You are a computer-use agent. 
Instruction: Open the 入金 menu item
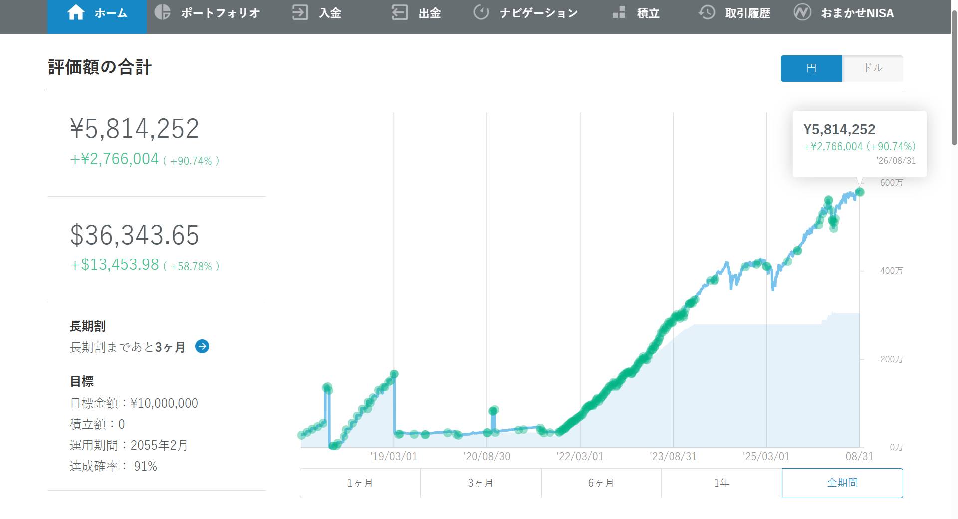(x=317, y=13)
